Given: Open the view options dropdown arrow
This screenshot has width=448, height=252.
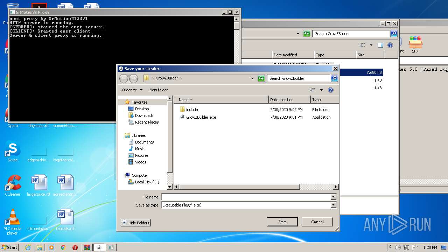Looking at the screenshot, I should [x=321, y=90].
